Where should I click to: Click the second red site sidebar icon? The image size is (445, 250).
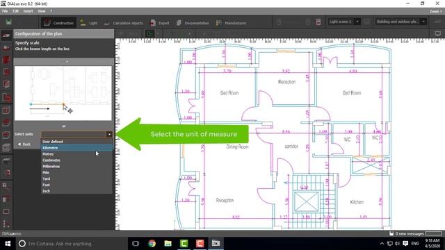[x=6, y=48]
